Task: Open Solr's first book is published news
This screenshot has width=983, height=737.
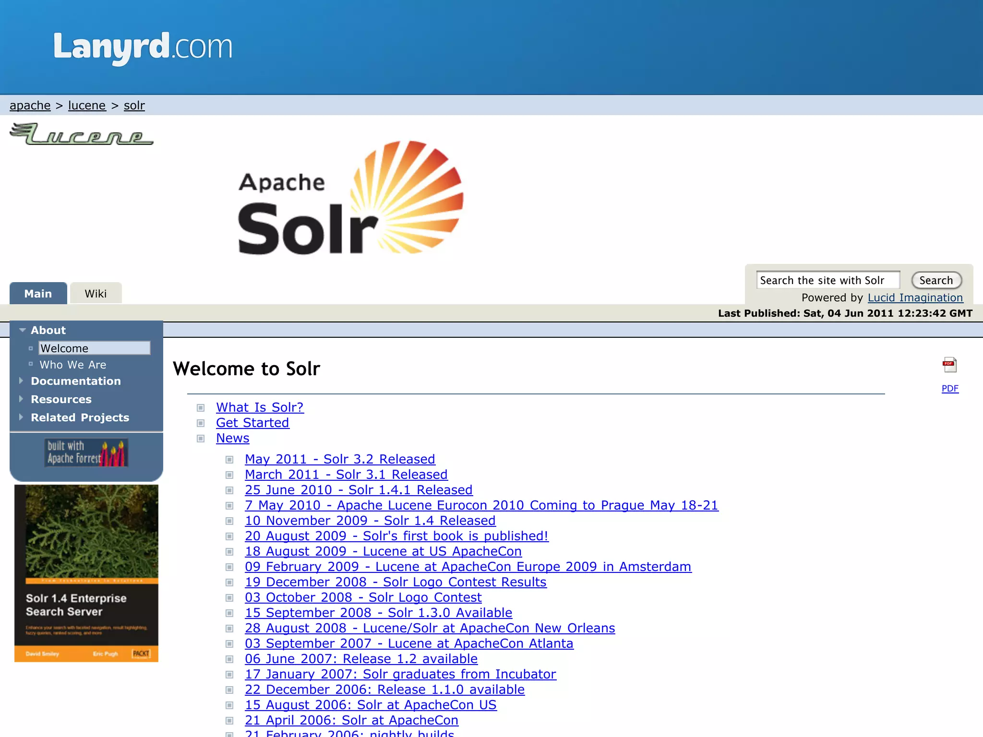Action: point(396,536)
